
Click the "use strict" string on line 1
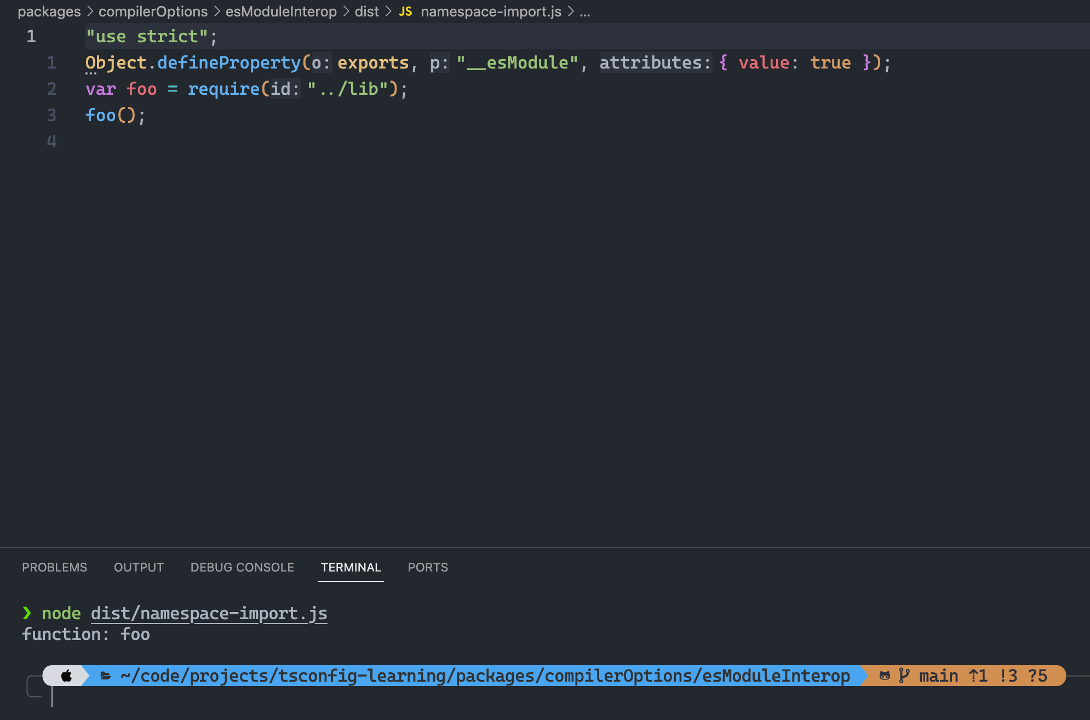click(x=147, y=37)
